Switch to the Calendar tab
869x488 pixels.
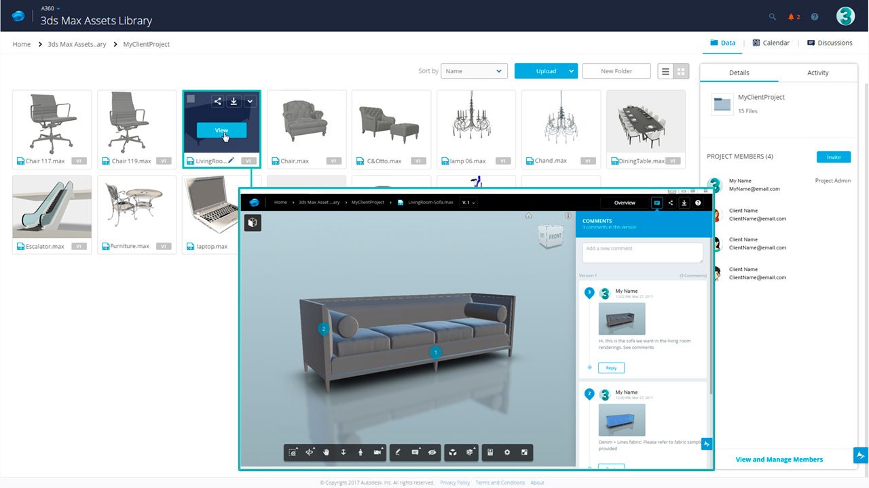coord(771,42)
